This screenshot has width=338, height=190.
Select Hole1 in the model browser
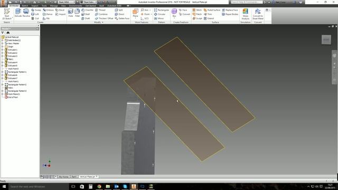coord(9,88)
